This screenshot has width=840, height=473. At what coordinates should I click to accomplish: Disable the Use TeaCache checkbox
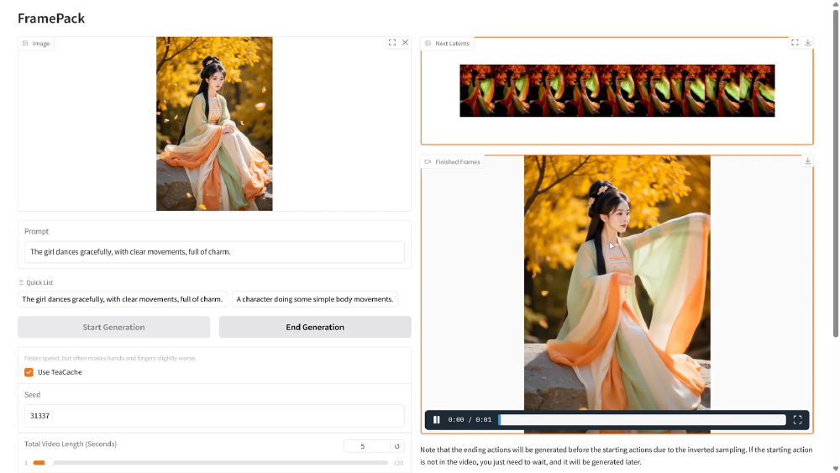(29, 372)
